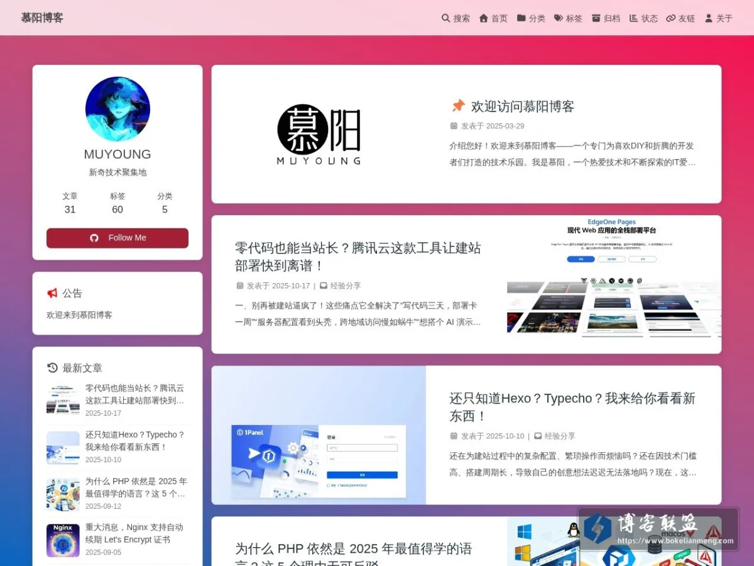Click sidebar Nginx article thumbnail

(63, 540)
